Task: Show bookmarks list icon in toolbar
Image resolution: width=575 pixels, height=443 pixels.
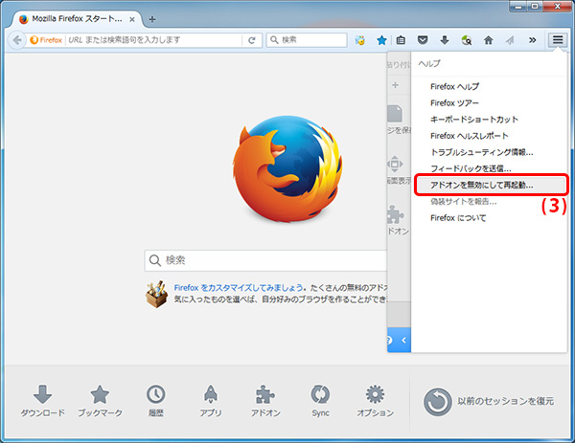Action: [401, 40]
